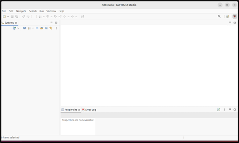
Task: Click the New wizard icon in main toolbar
Action: point(4,16)
